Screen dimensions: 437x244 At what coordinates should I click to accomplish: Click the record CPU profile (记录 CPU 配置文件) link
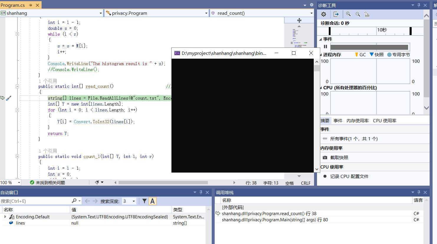(x=349, y=176)
